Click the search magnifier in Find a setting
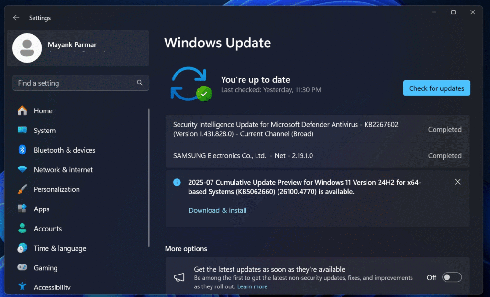 pos(139,82)
